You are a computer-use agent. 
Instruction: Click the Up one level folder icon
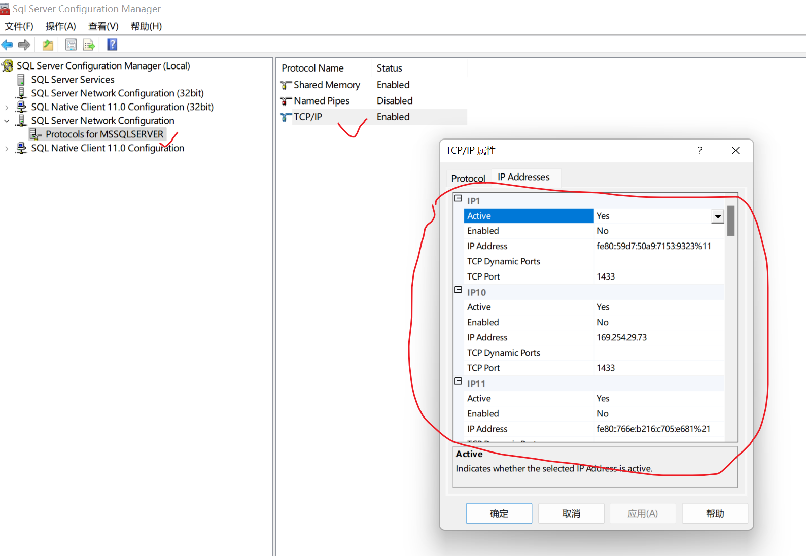pos(48,45)
